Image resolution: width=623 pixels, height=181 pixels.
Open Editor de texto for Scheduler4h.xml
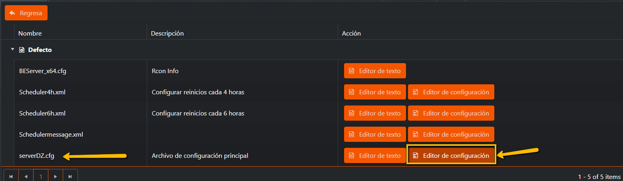[x=375, y=92]
